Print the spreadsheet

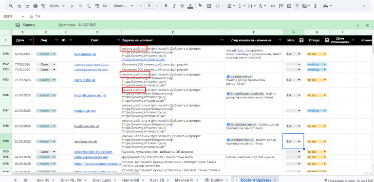point(35,6)
